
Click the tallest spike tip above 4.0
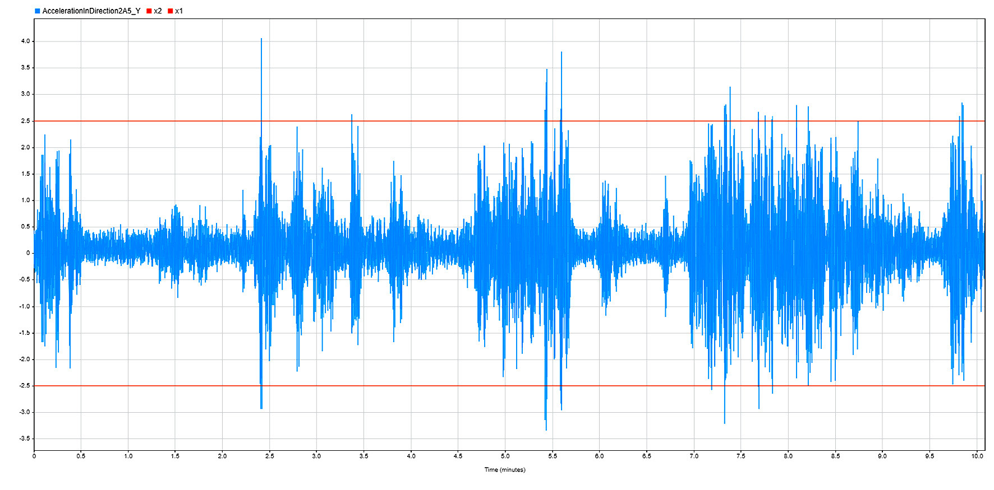(261, 40)
